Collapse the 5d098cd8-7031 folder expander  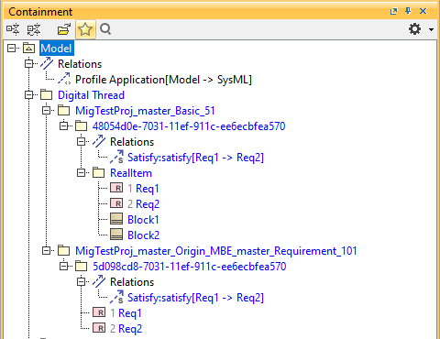[x=64, y=267]
